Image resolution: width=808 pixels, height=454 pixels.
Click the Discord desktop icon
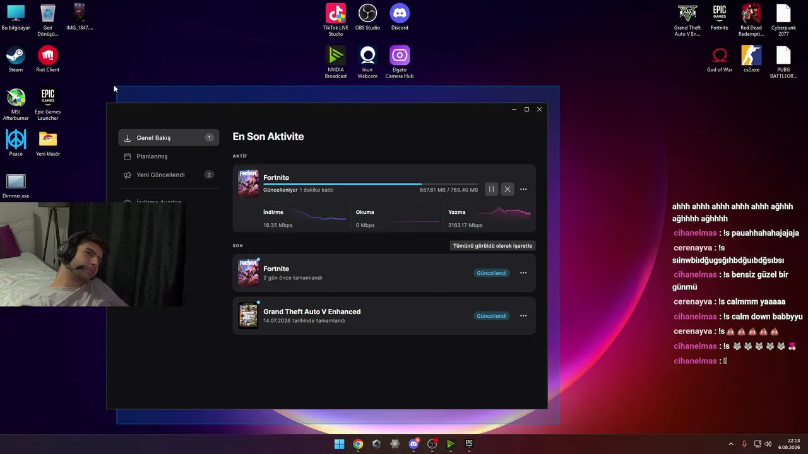(x=400, y=18)
